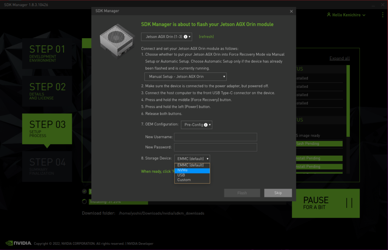This screenshot has width=388, height=250.
Task: Select STEP 03 Setup Process
Action: pyautogui.click(x=47, y=129)
